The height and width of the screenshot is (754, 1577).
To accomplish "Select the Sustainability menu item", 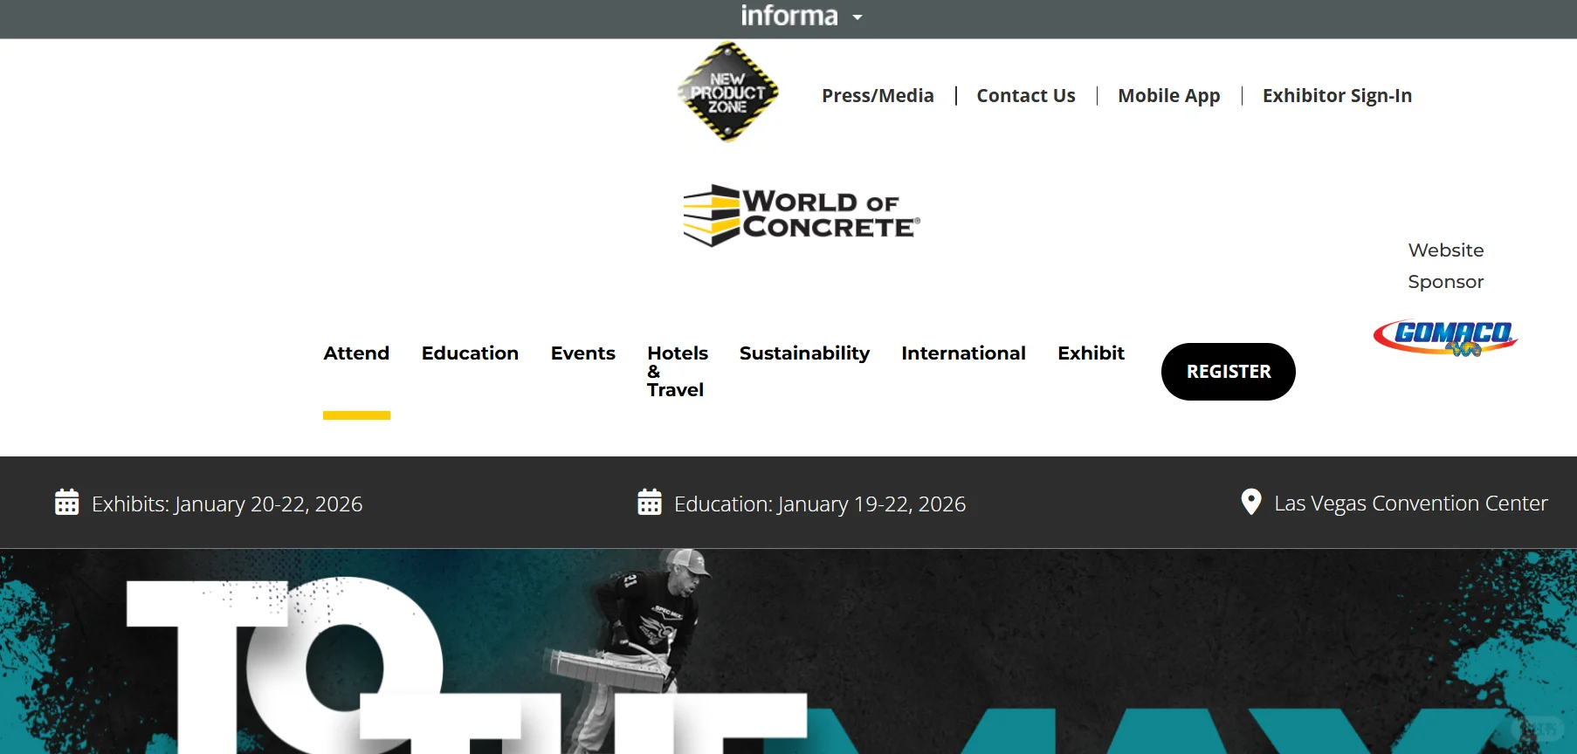I will click(x=804, y=353).
